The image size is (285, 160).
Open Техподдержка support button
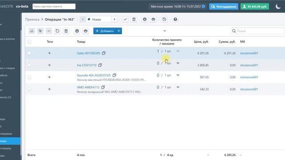(x=224, y=7)
